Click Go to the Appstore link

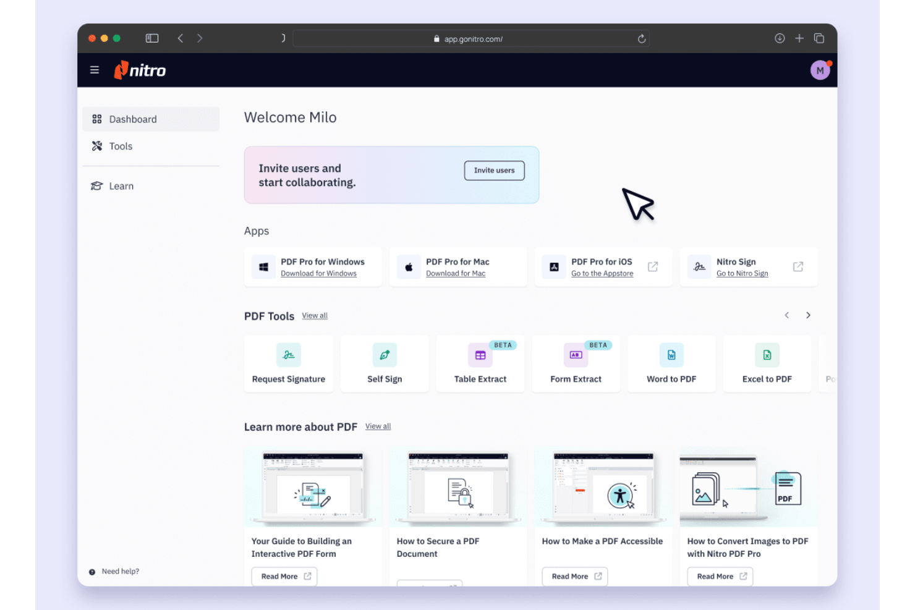click(x=602, y=274)
